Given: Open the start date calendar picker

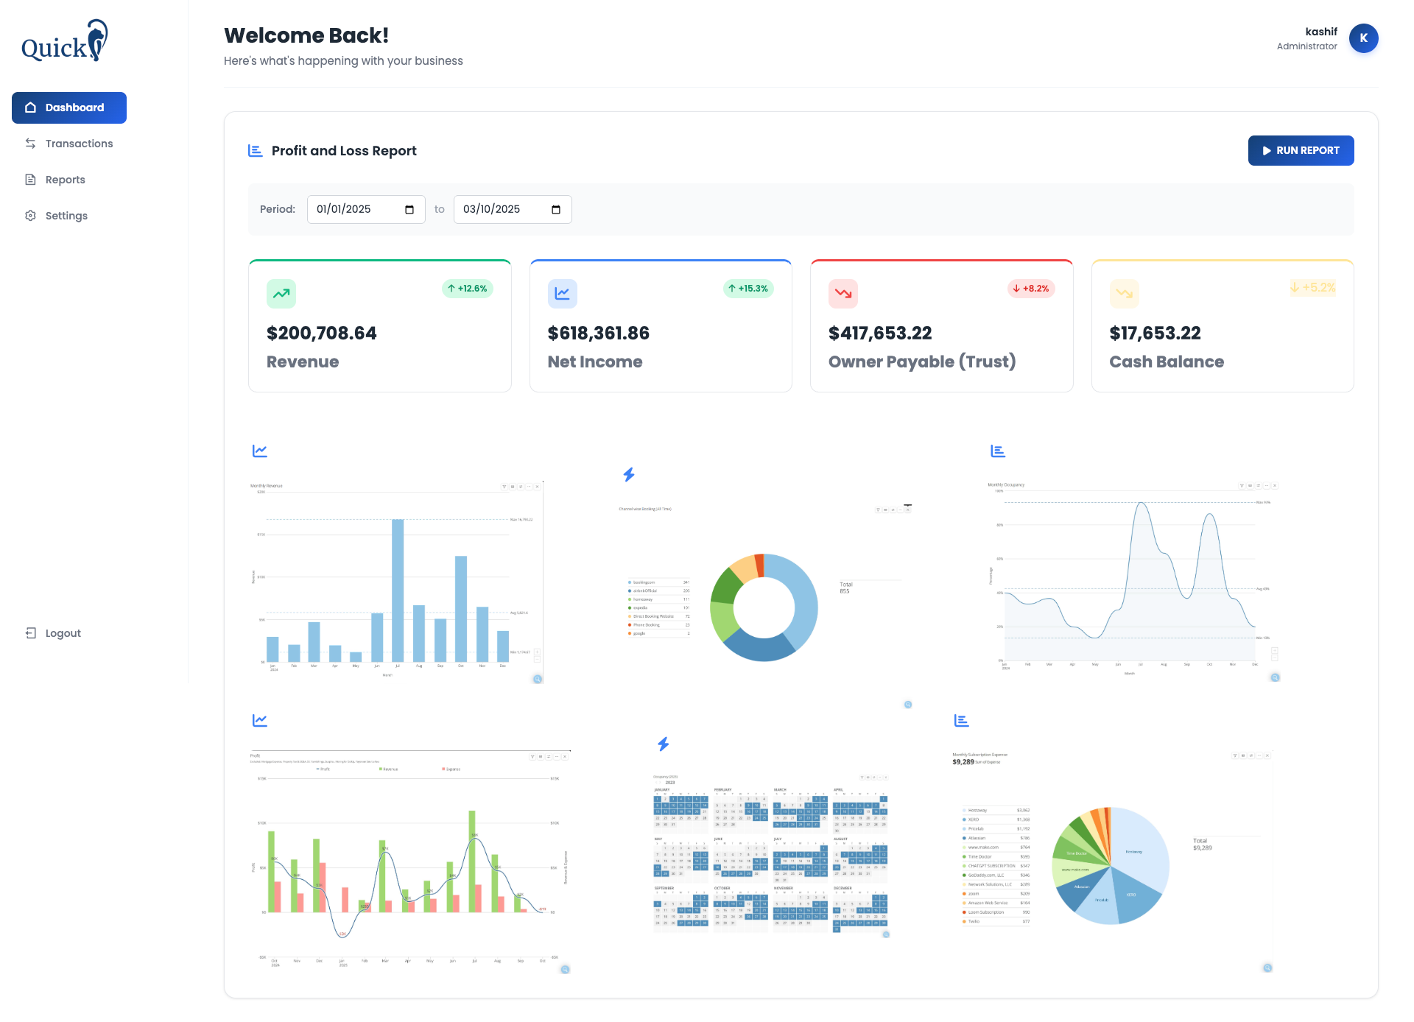Looking at the screenshot, I should (409, 210).
